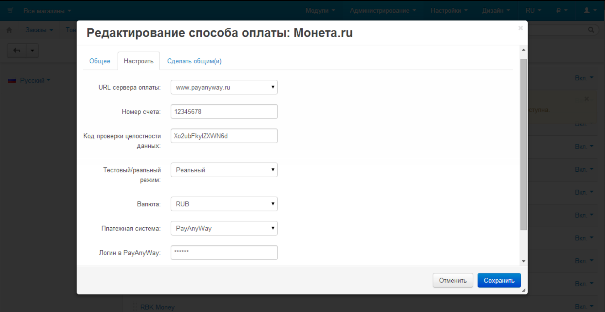Open the Вкл. status dropdown for RBK Money
Viewport: 605px width, 312px height.
[x=584, y=306]
